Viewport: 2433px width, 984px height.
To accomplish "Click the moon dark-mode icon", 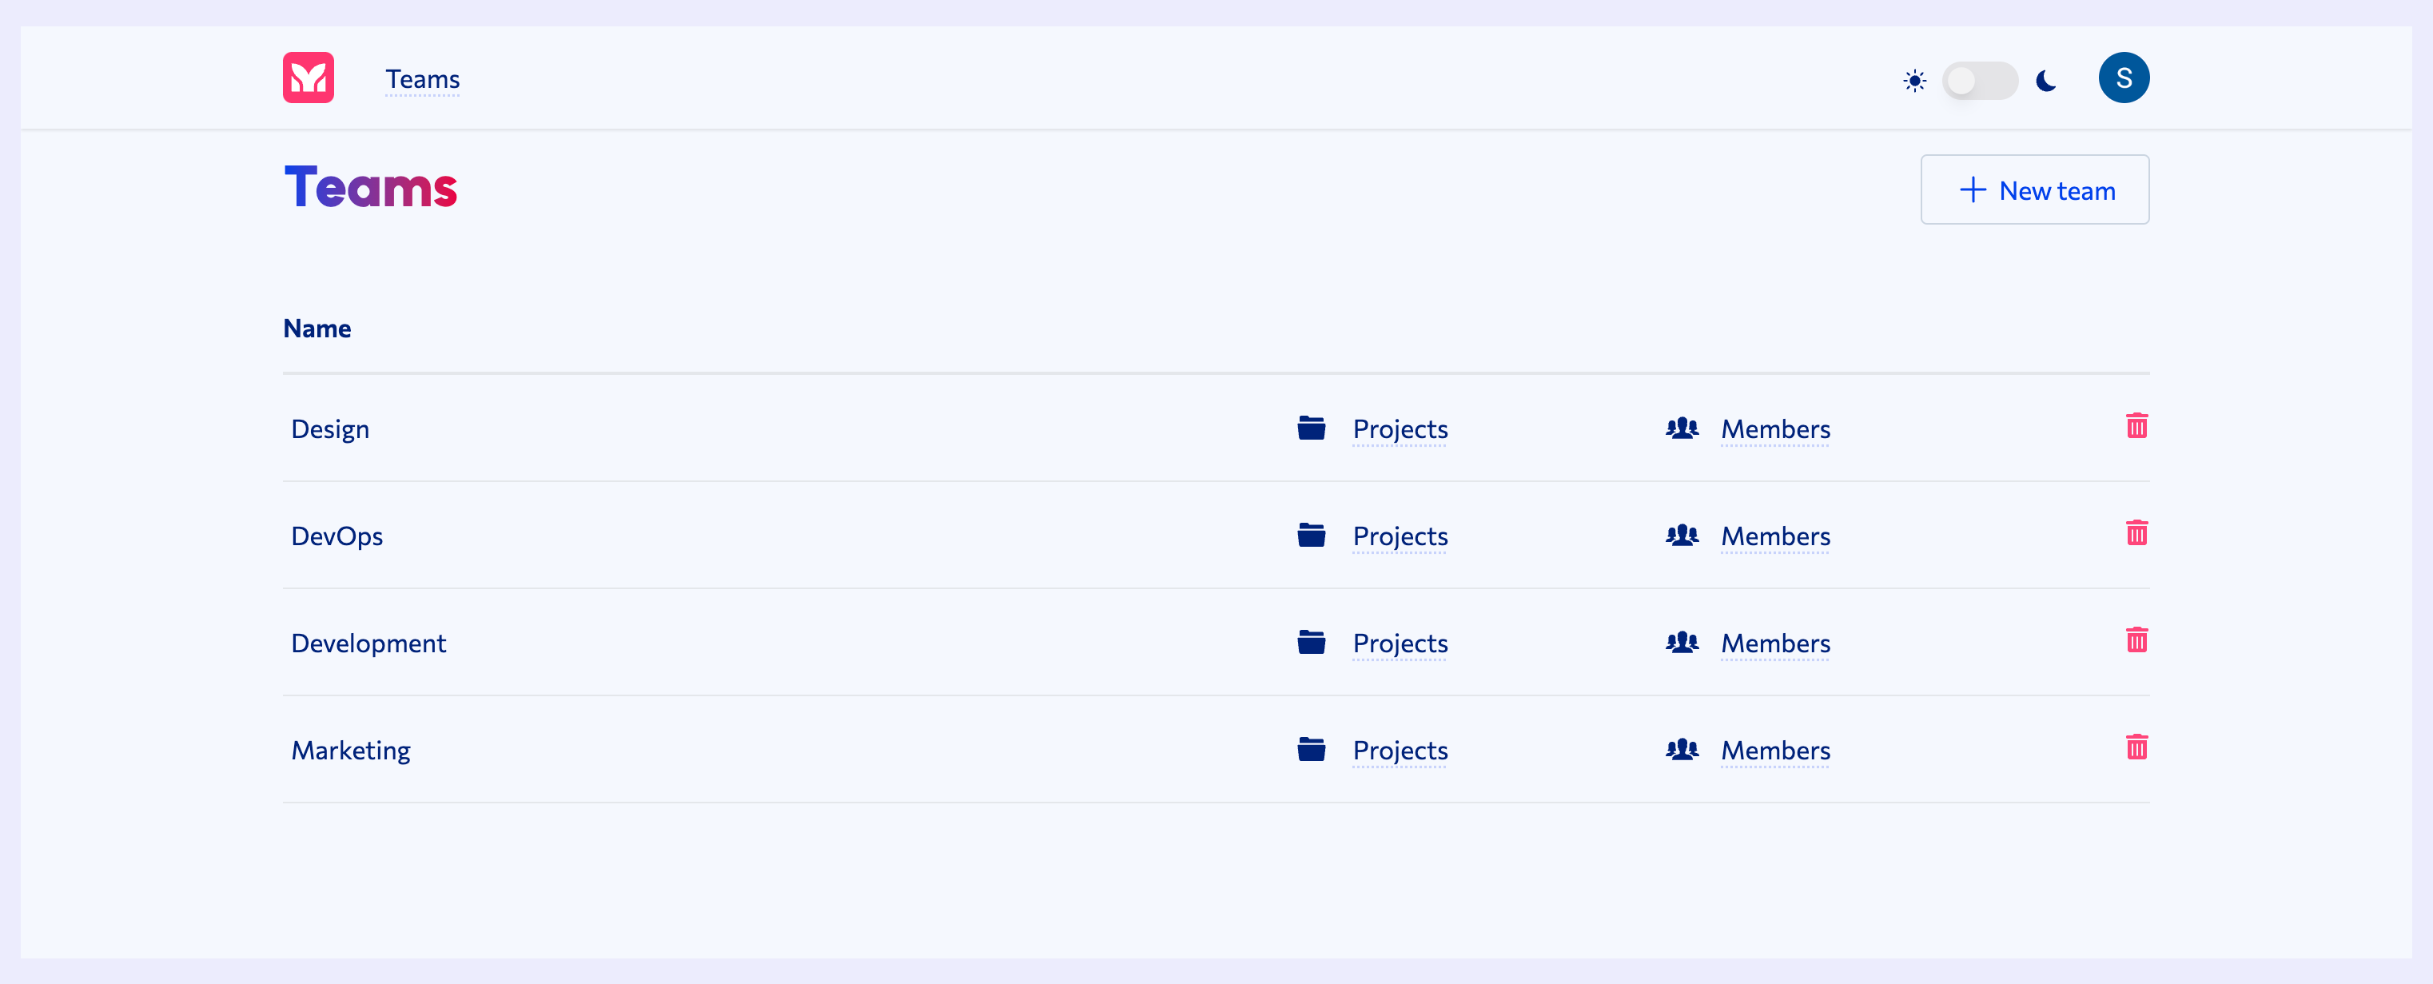I will click(2047, 80).
